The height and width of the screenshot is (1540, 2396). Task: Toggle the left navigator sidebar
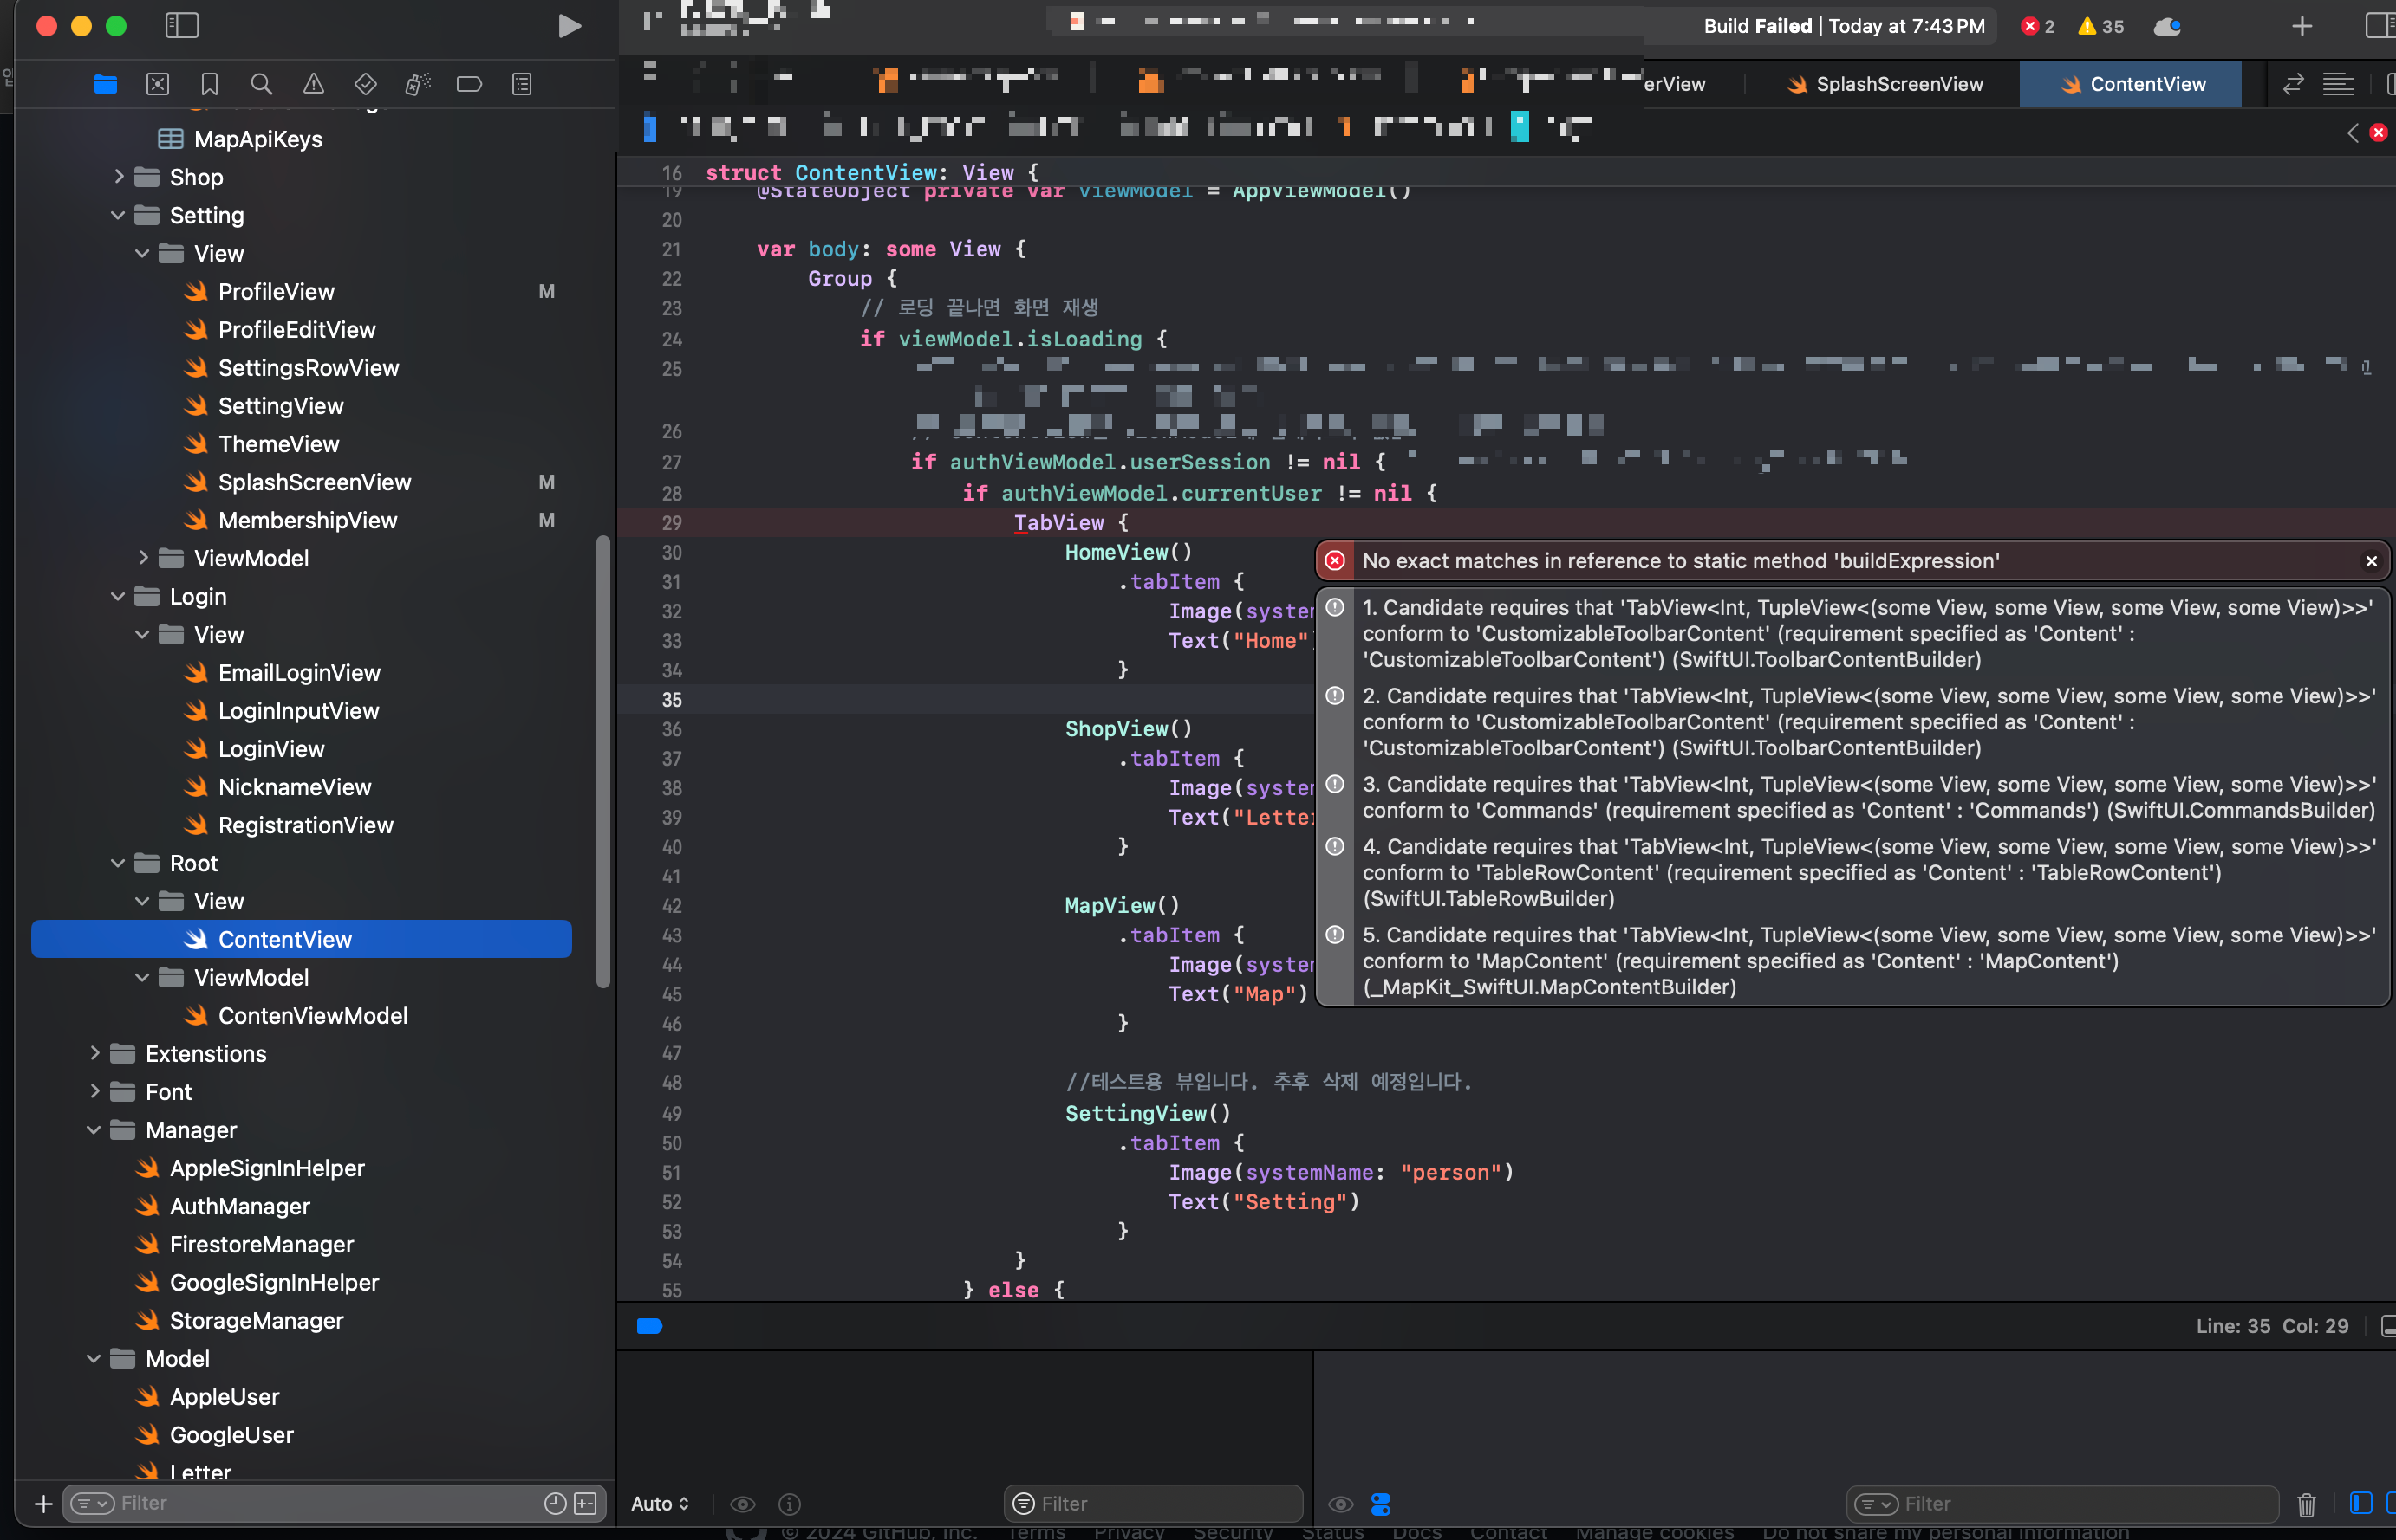coord(182,26)
